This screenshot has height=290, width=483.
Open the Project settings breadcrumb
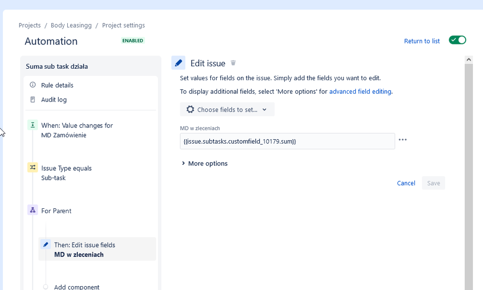click(x=123, y=25)
